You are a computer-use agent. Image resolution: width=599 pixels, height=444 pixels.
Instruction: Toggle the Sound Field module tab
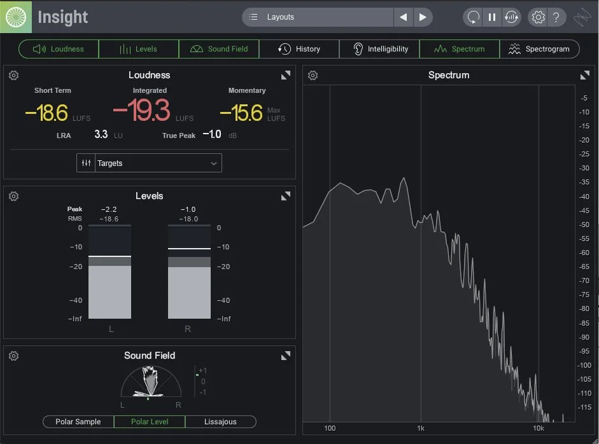[219, 49]
